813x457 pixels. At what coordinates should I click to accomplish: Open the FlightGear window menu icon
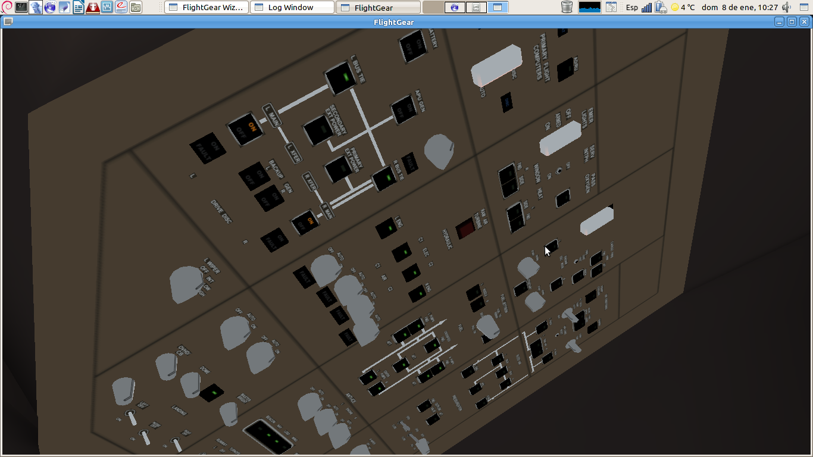(7, 22)
